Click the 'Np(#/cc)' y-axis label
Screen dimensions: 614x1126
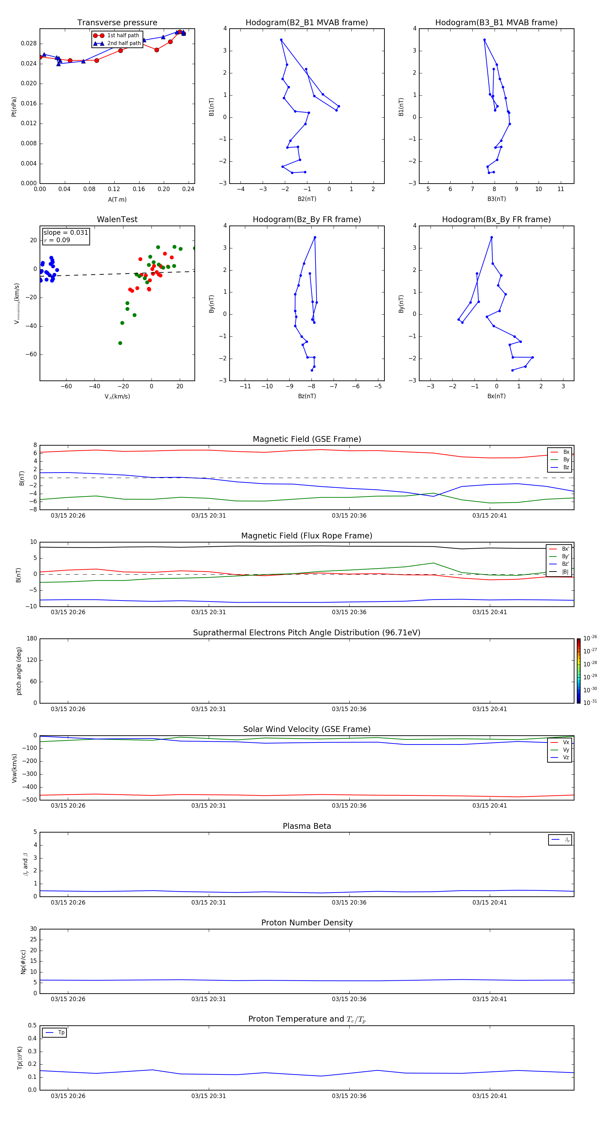[x=23, y=962]
